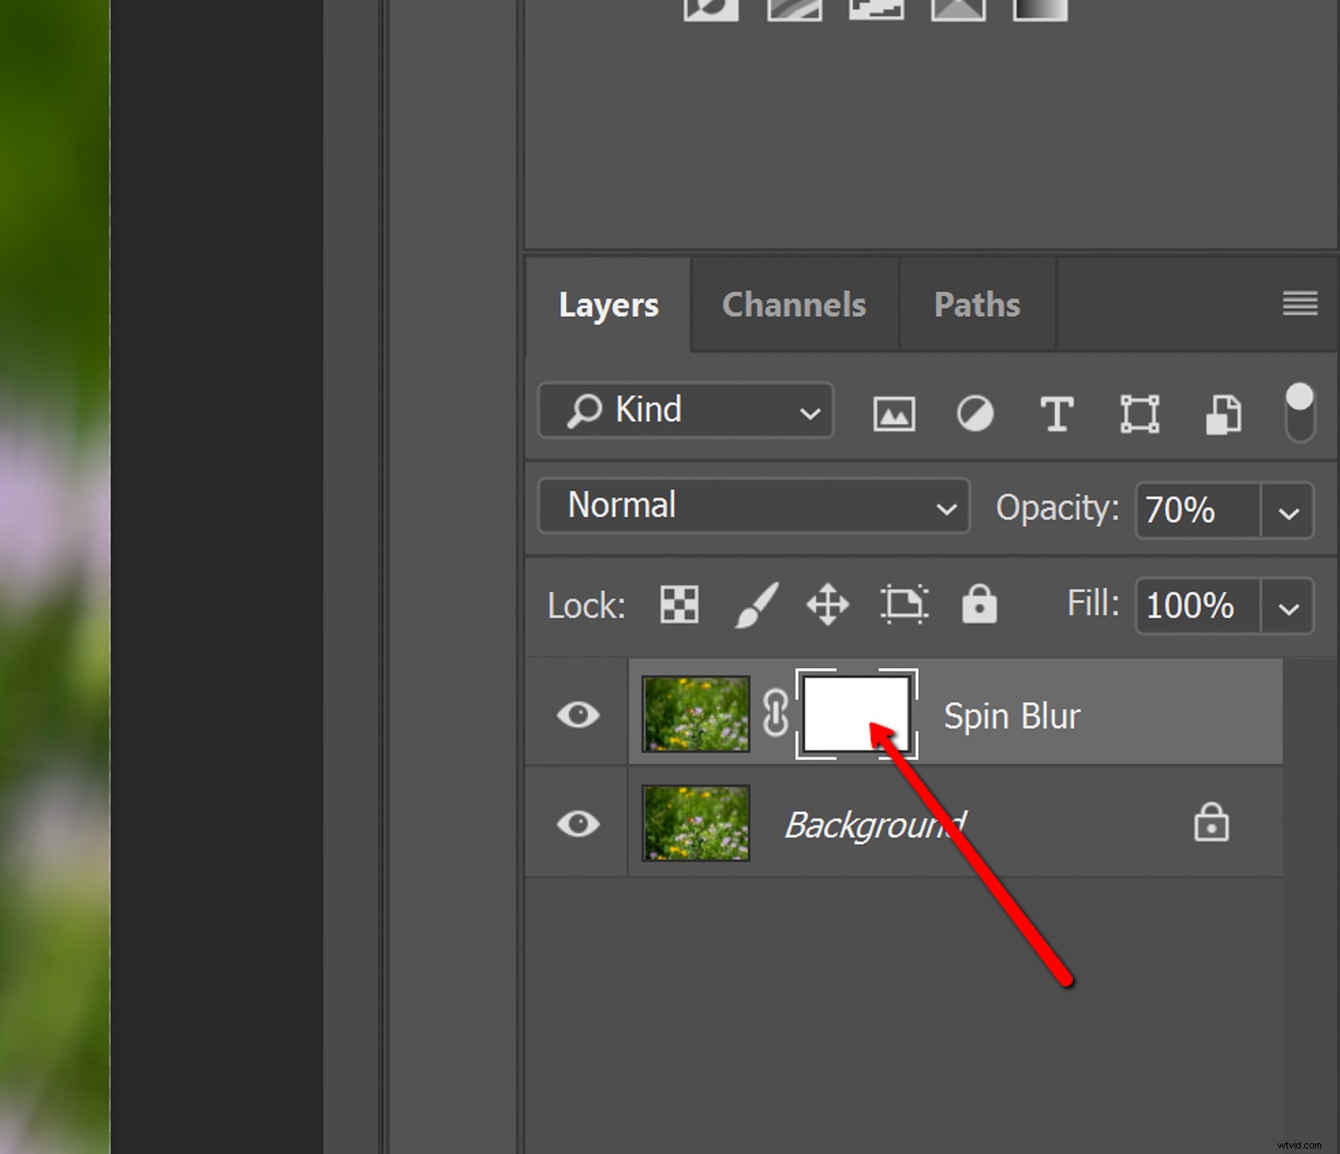Screen dimensions: 1340x1154
Task: Turn off the layer filtering switch
Action: point(1300,413)
